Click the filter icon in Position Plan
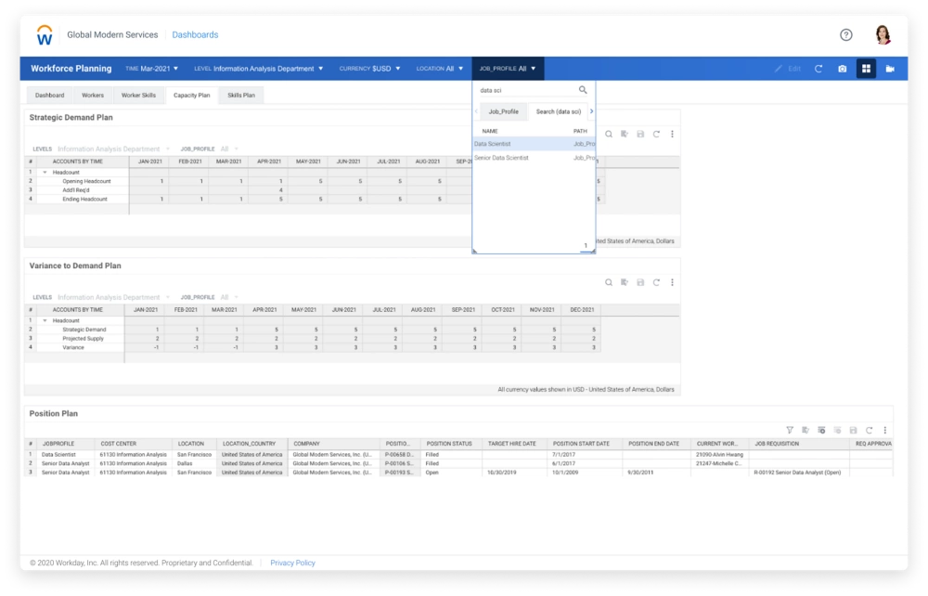The image size is (928, 596). 790,430
